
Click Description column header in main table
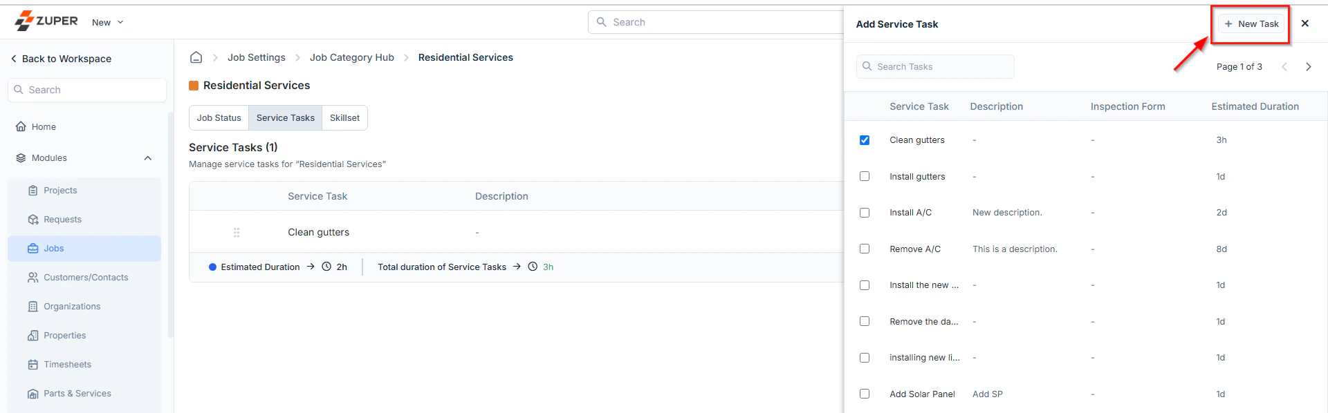[501, 196]
